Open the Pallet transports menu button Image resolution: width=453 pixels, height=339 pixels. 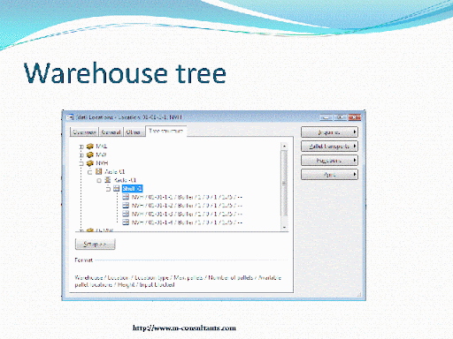pos(329,147)
